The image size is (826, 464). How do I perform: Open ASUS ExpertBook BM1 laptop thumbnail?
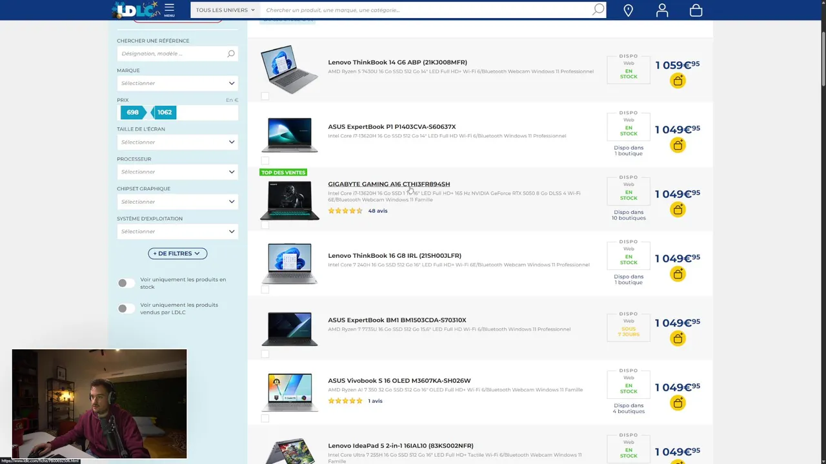pyautogui.click(x=289, y=329)
